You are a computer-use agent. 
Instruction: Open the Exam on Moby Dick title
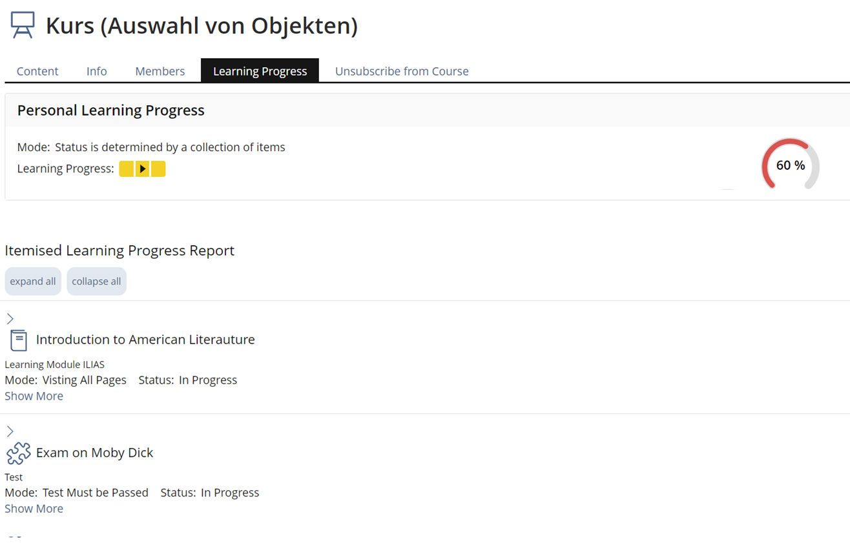point(94,453)
